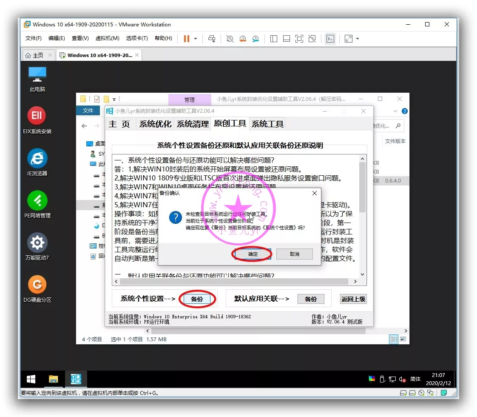Open the 虚拟机(M) menu
The height and width of the screenshot is (417, 477).
click(x=107, y=38)
